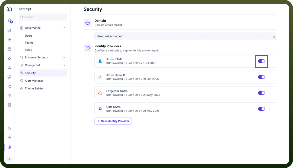This screenshot has width=293, height=168.
Task: Click the text 'Domain of this tenant.'
Action: point(109,25)
